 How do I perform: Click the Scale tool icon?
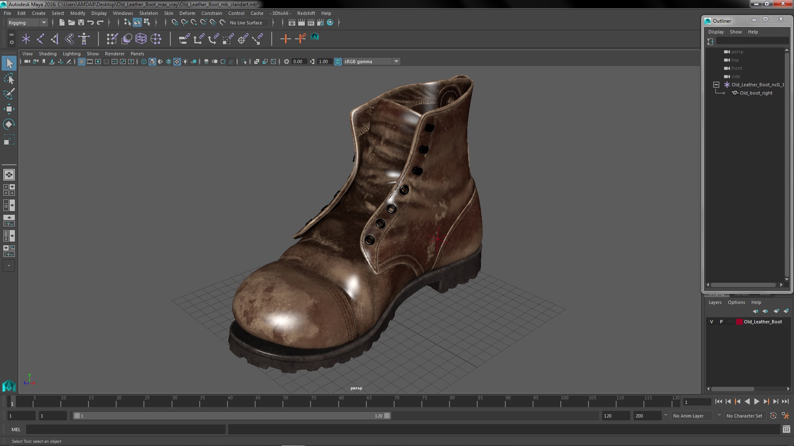point(9,140)
